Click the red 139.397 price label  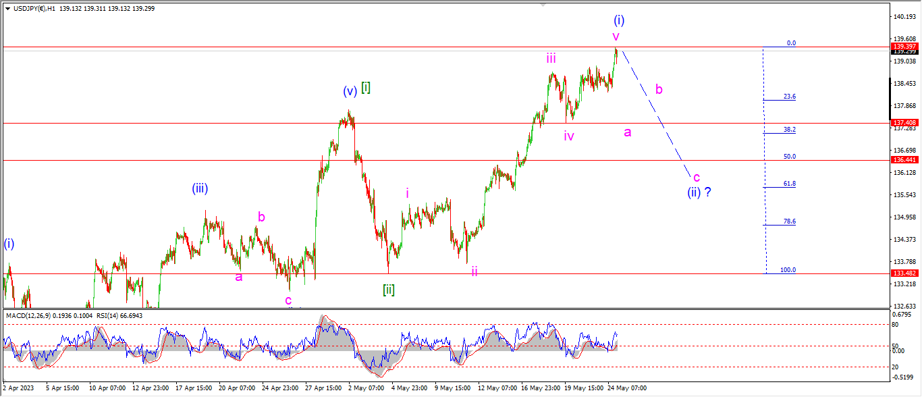903,47
